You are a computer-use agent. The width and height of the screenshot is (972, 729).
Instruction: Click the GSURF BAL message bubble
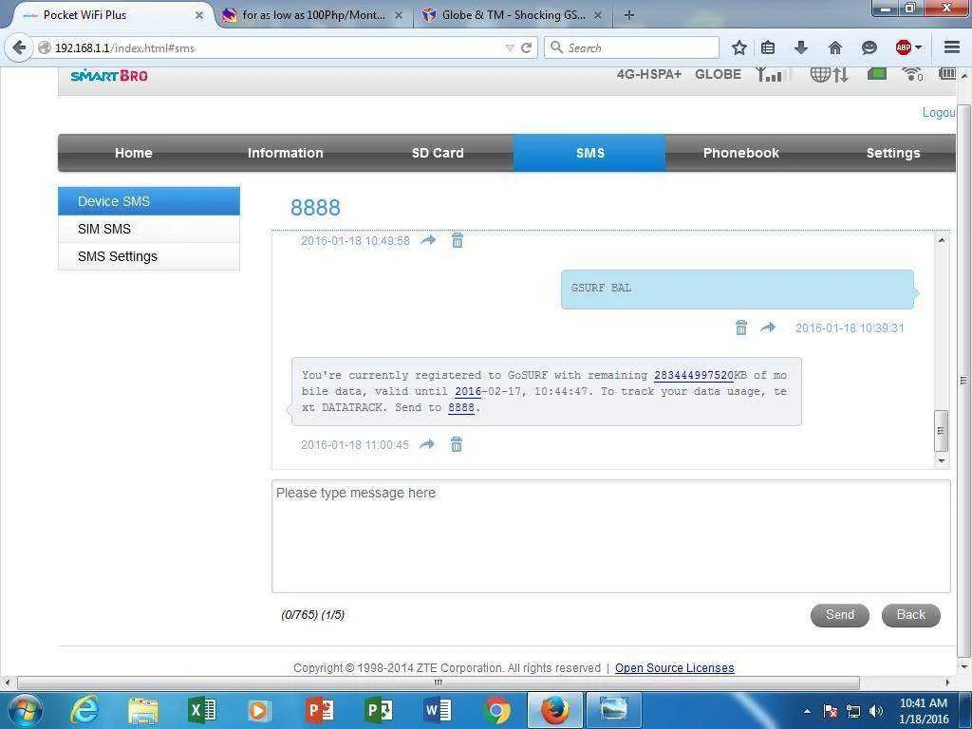738,290
